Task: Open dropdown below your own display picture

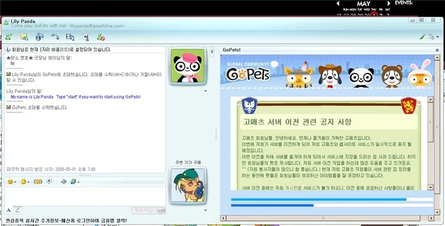Action: (x=205, y=210)
